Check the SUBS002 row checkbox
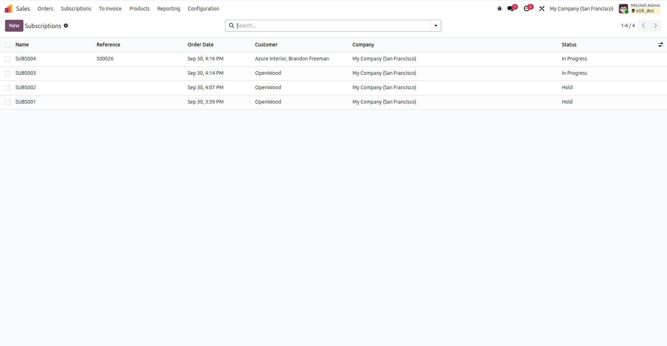 click(x=8, y=88)
